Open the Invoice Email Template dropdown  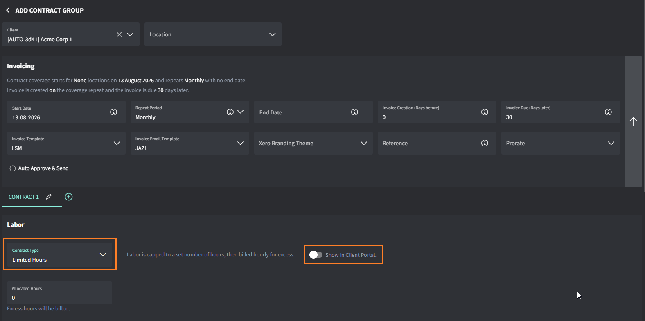click(x=190, y=143)
